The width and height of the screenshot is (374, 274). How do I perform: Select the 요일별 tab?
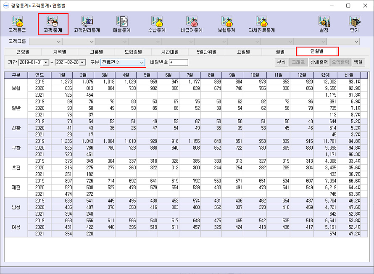tap(243, 52)
